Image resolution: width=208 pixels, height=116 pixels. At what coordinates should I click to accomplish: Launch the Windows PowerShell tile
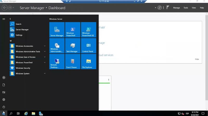tap(73, 30)
